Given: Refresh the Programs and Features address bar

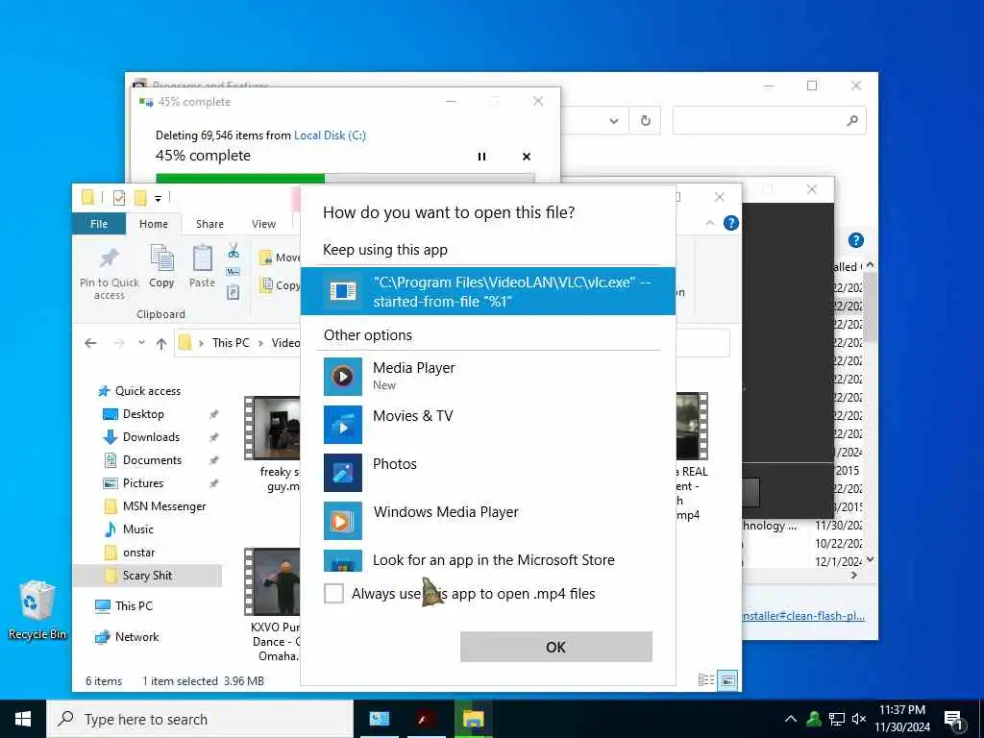Looking at the screenshot, I should tap(645, 120).
